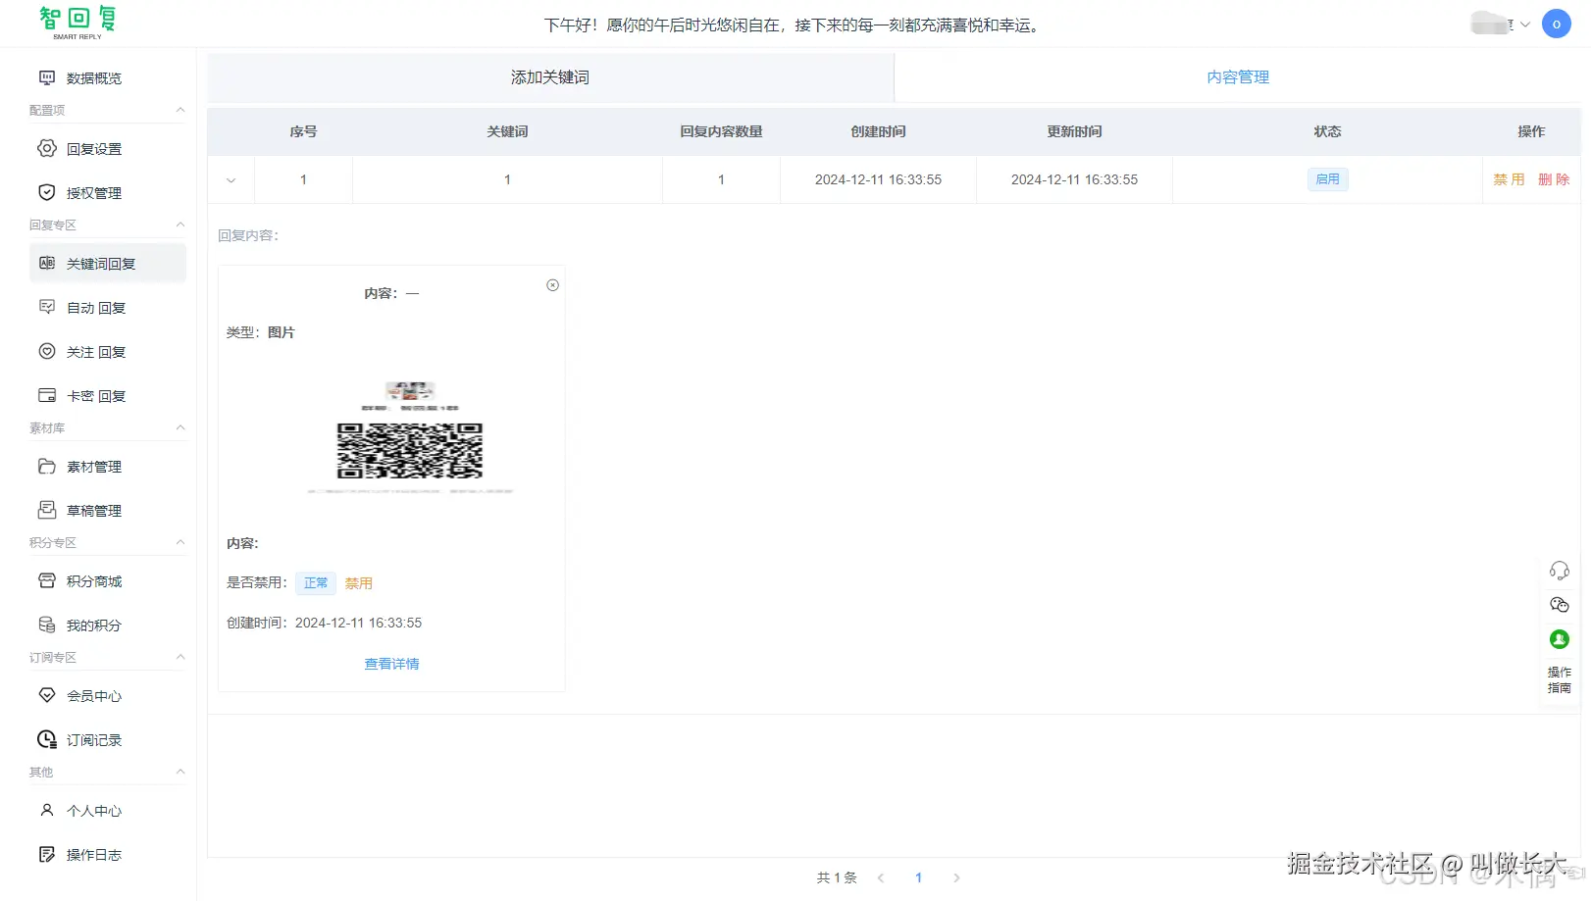Screen dimensions: 1591x901
Task: Open the 积分商城 page
Action: tap(95, 580)
